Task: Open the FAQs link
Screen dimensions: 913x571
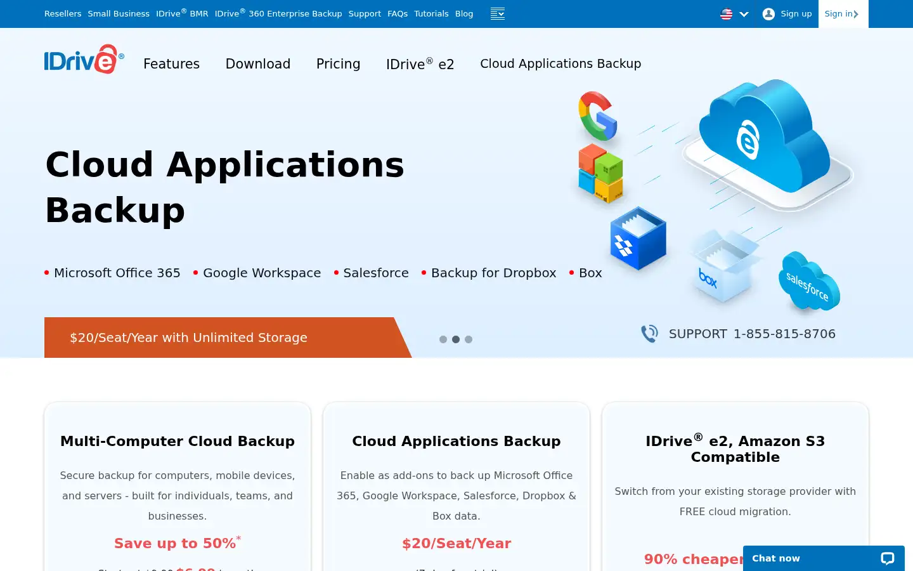Action: (398, 14)
